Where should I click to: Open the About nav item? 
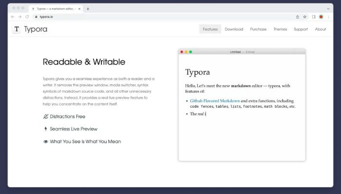click(x=321, y=29)
